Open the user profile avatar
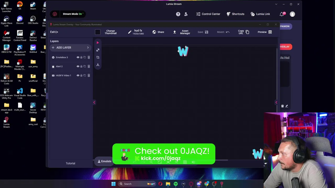The width and height of the screenshot is (335, 188). coord(292,14)
